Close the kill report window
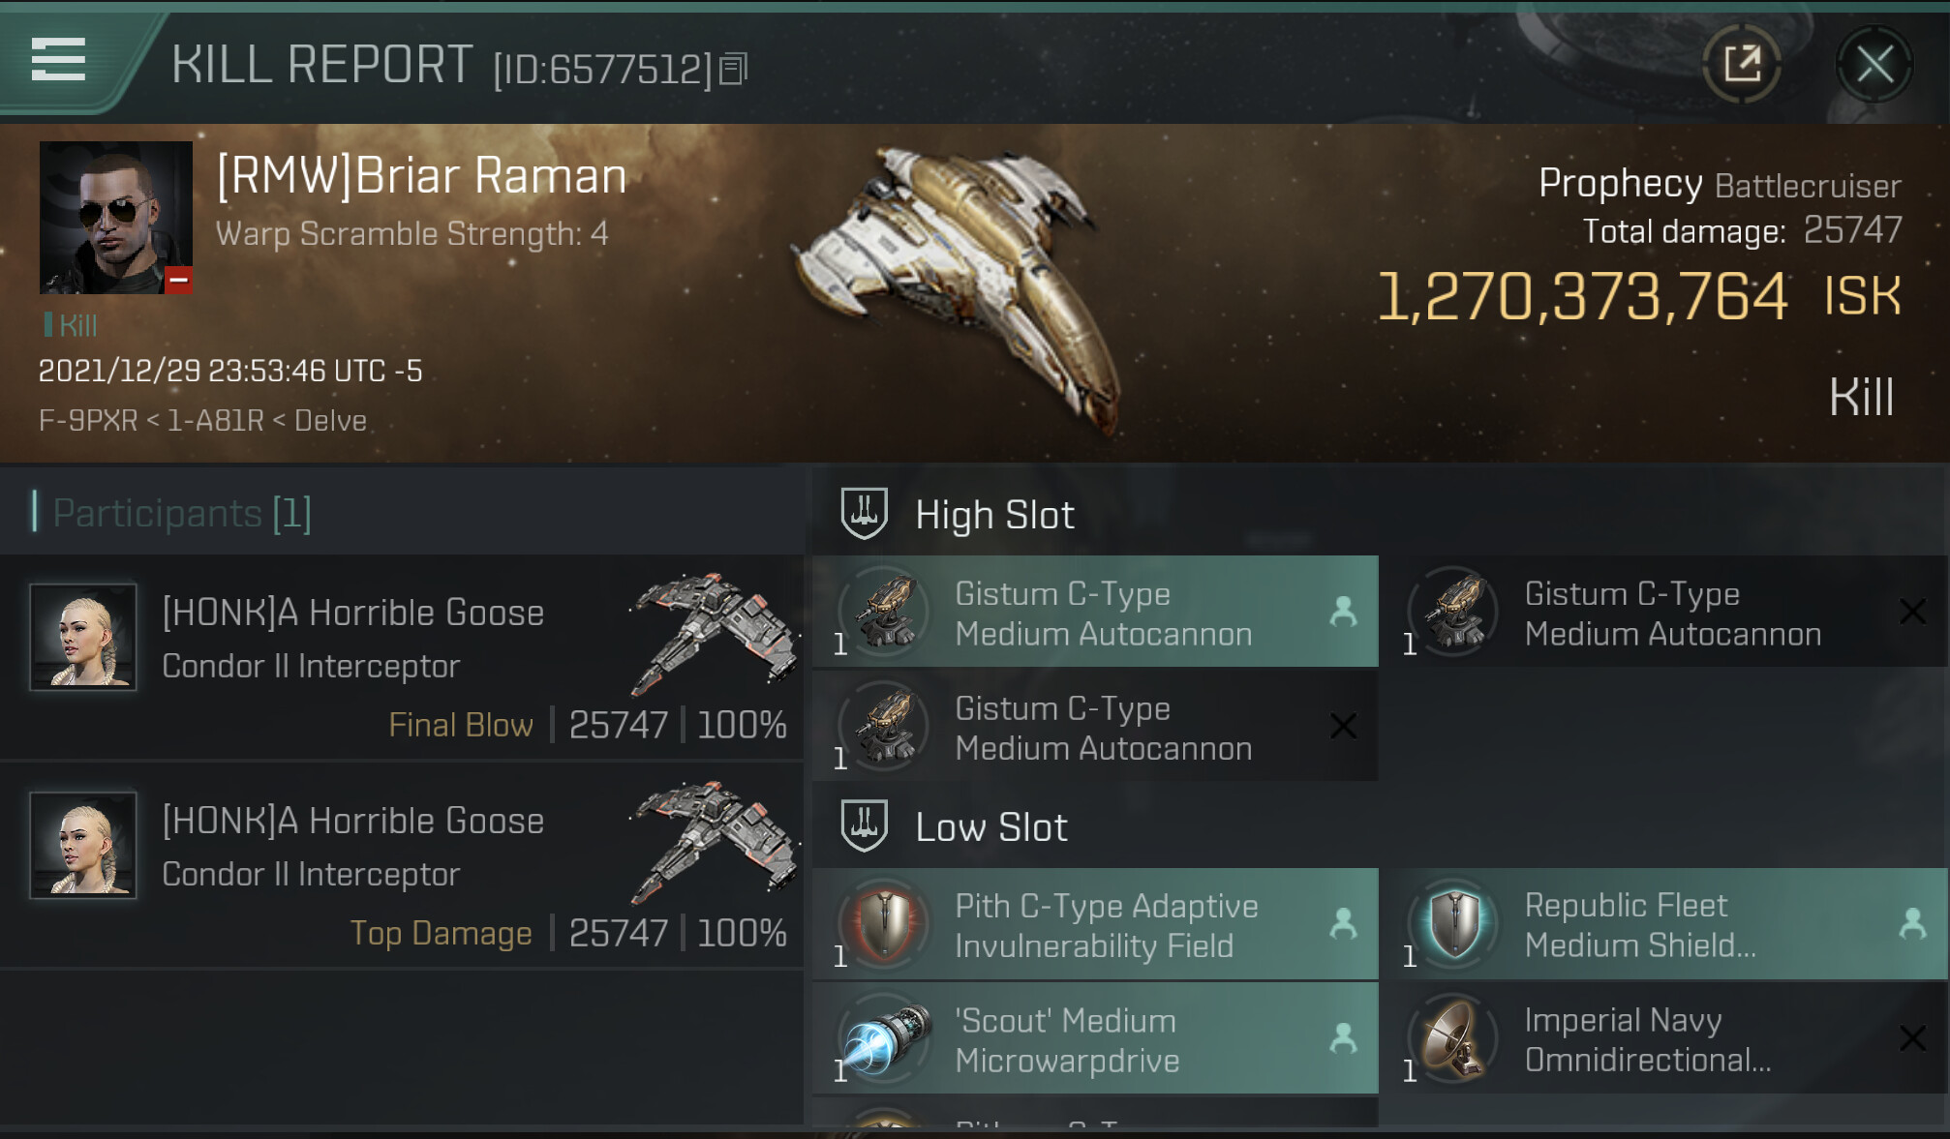 [1874, 65]
